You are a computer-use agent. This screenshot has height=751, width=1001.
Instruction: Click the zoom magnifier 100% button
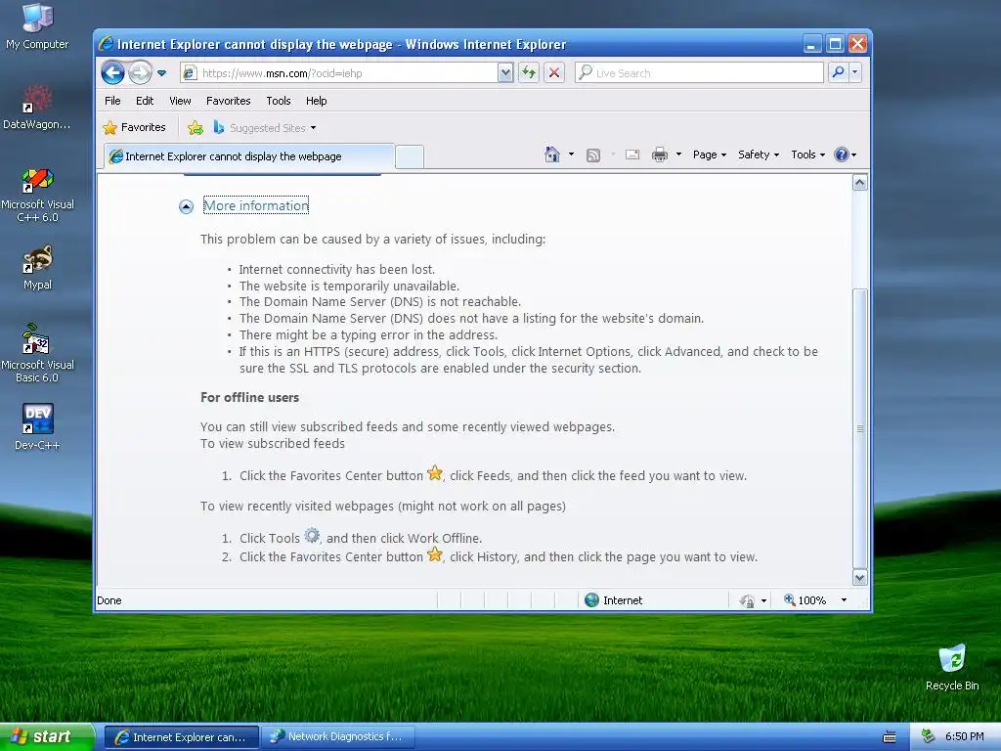[x=805, y=600]
